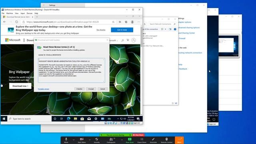256x144 pixels.
Task: Open VirtualBox Machine menu
Action: tap(10, 13)
